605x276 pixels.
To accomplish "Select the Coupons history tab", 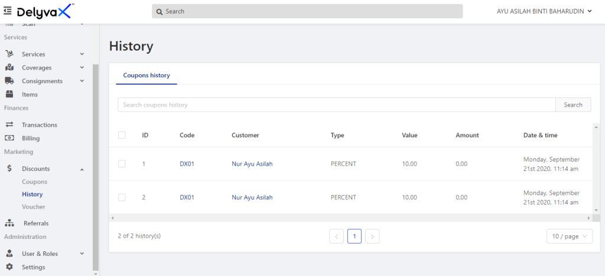I will tap(147, 75).
